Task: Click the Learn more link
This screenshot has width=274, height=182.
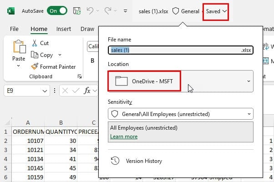Action: tap(124, 136)
